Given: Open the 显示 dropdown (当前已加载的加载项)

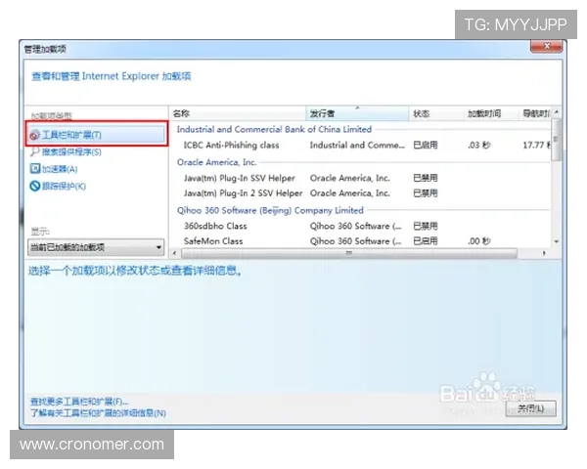Looking at the screenshot, I should pos(96,247).
